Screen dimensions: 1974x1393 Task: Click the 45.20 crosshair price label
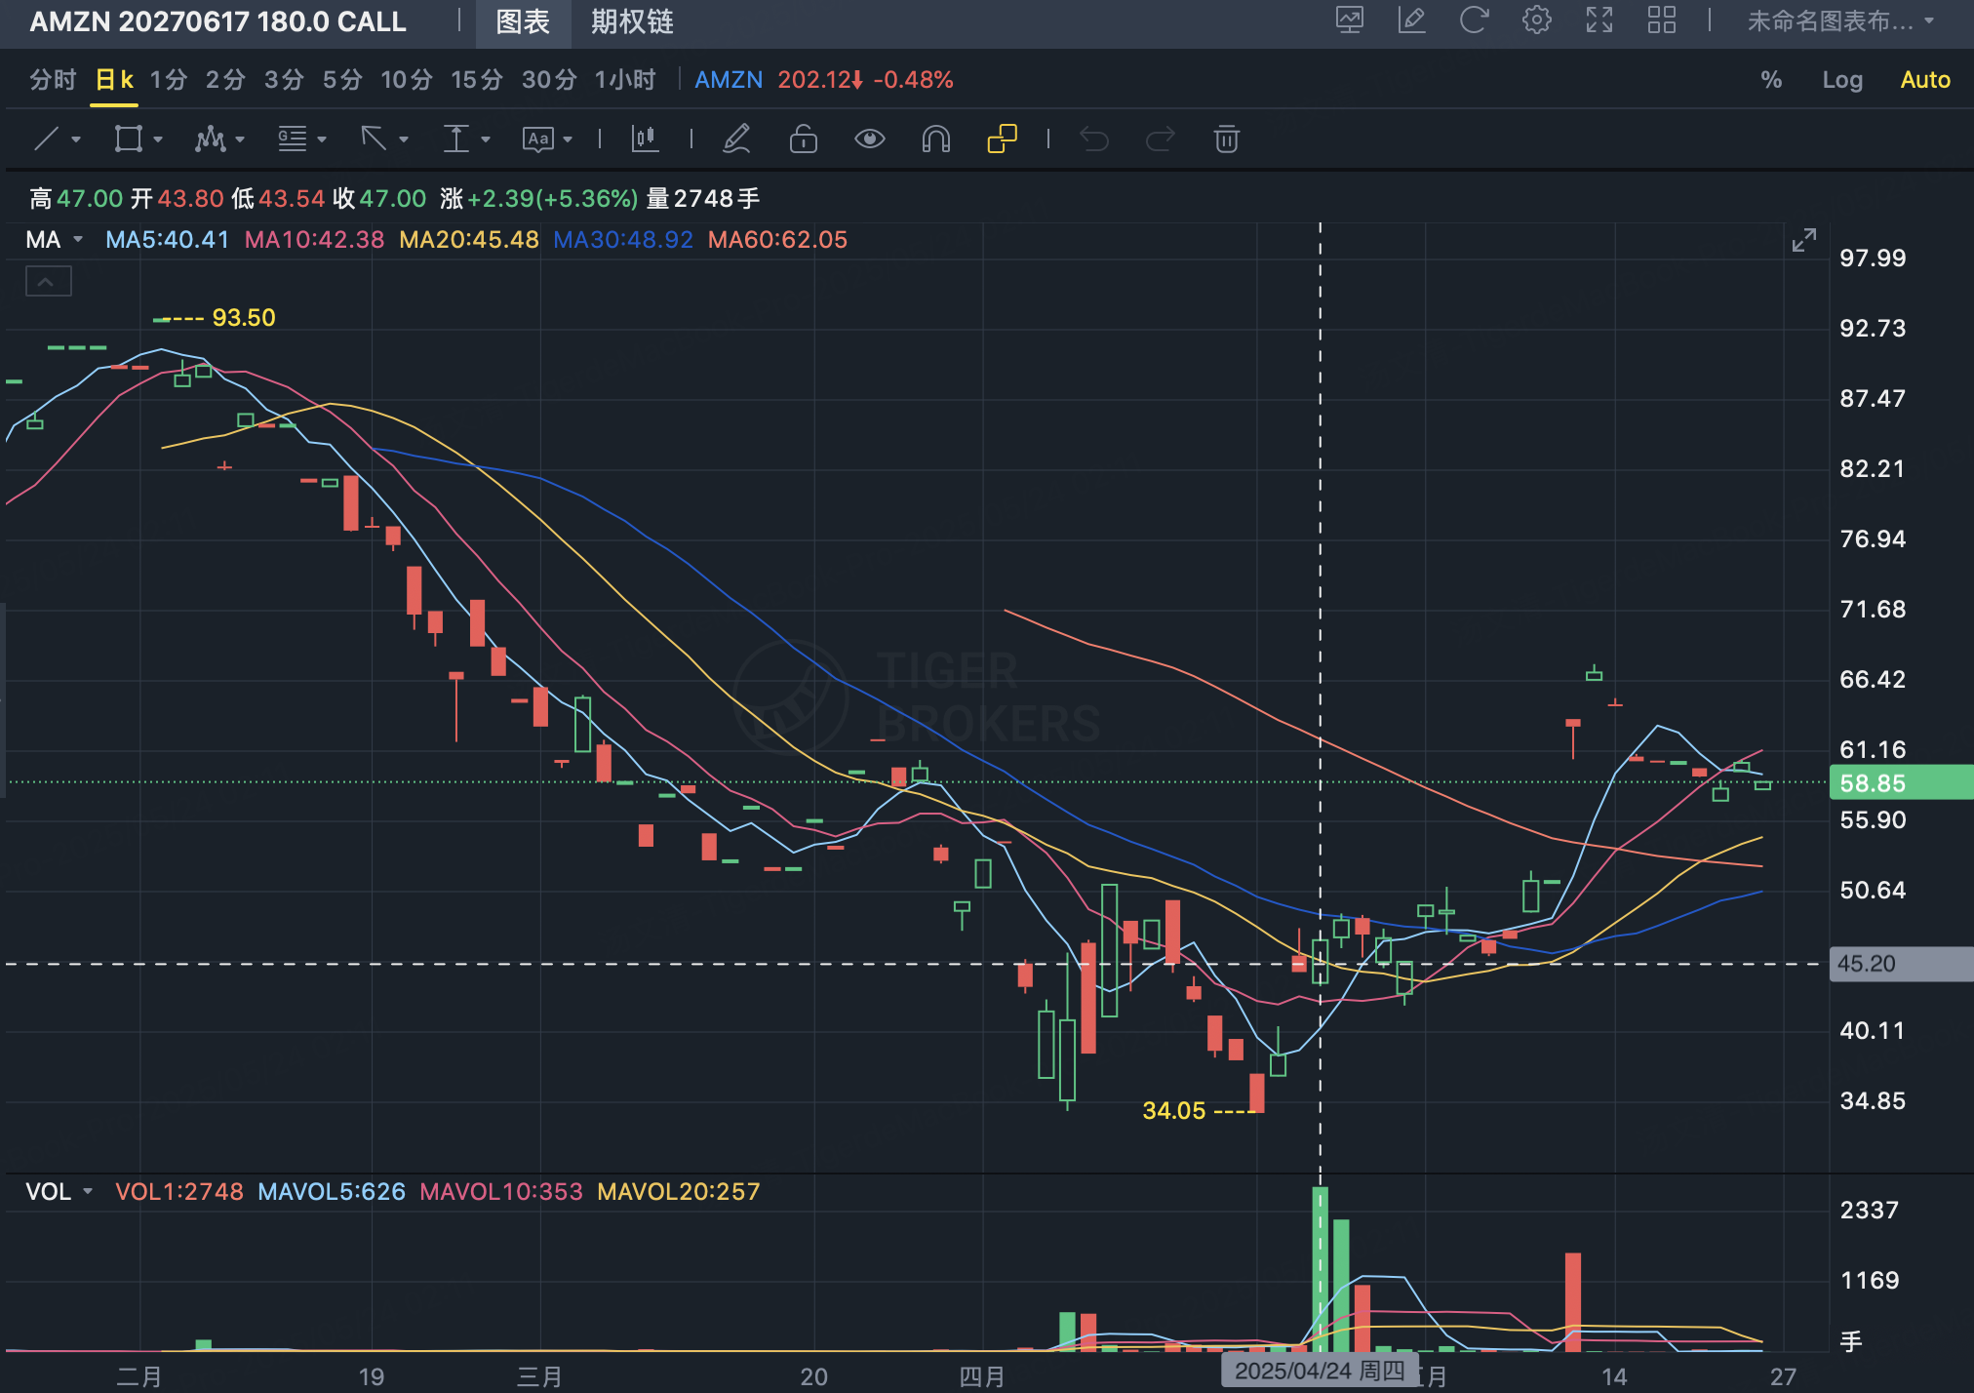click(x=1901, y=964)
